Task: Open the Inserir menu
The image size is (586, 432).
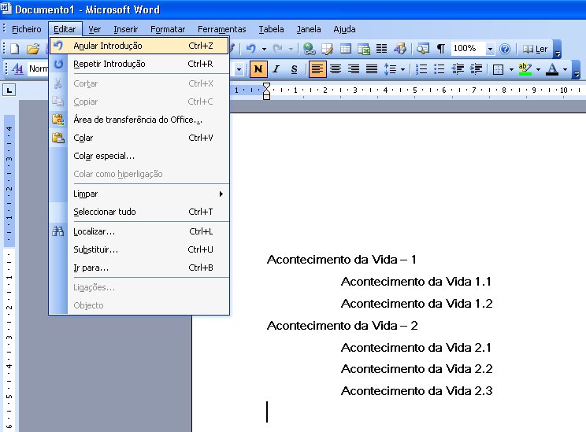Action: click(x=125, y=29)
